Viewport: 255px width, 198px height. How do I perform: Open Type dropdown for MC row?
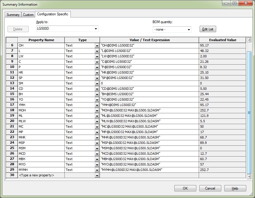point(97,127)
